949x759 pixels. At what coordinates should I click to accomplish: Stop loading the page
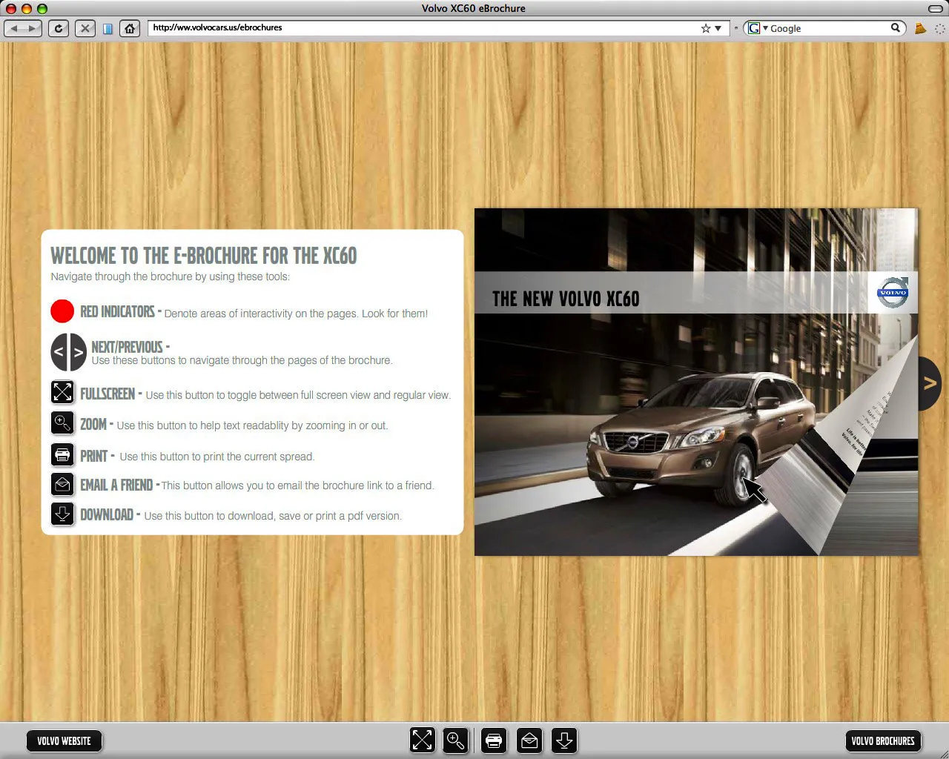pos(85,28)
